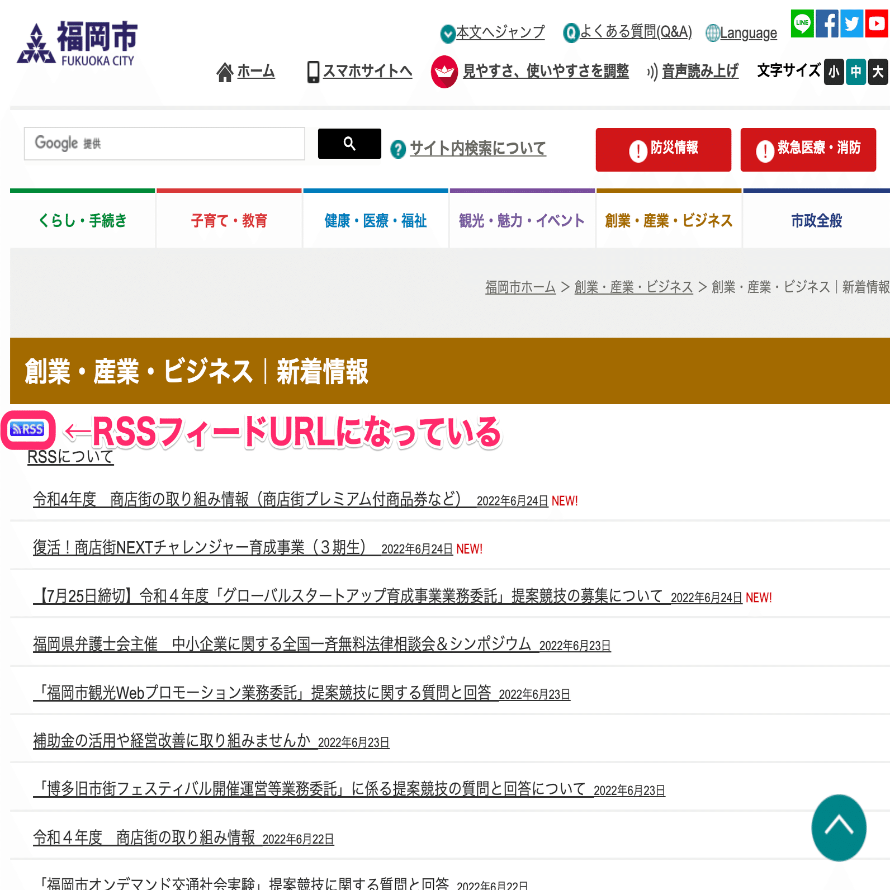Open the 子育て・教育 menu tab
The width and height of the screenshot is (890, 890).
(229, 219)
